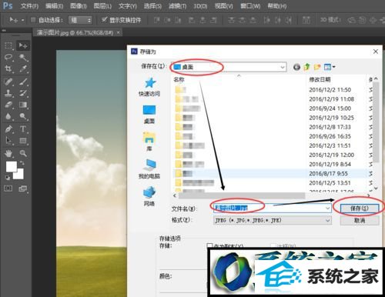Select the folder dated 2016/8/17 9:55

pos(272,174)
